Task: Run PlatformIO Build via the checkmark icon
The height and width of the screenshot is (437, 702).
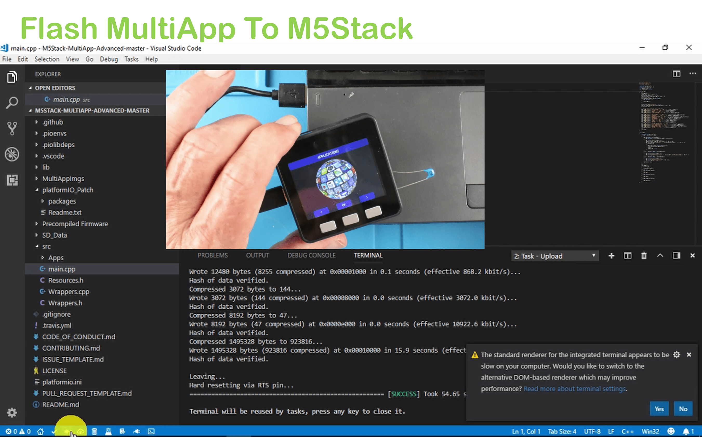Action: (54, 432)
